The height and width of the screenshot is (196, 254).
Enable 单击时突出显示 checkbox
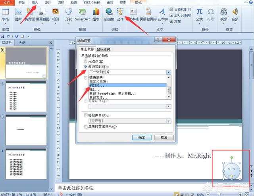[85, 127]
